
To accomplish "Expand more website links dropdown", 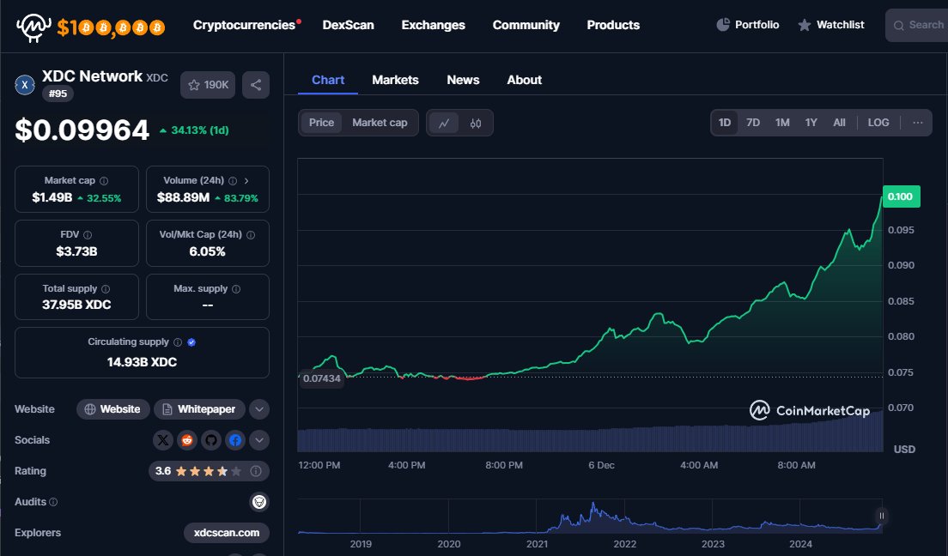I will click(259, 409).
